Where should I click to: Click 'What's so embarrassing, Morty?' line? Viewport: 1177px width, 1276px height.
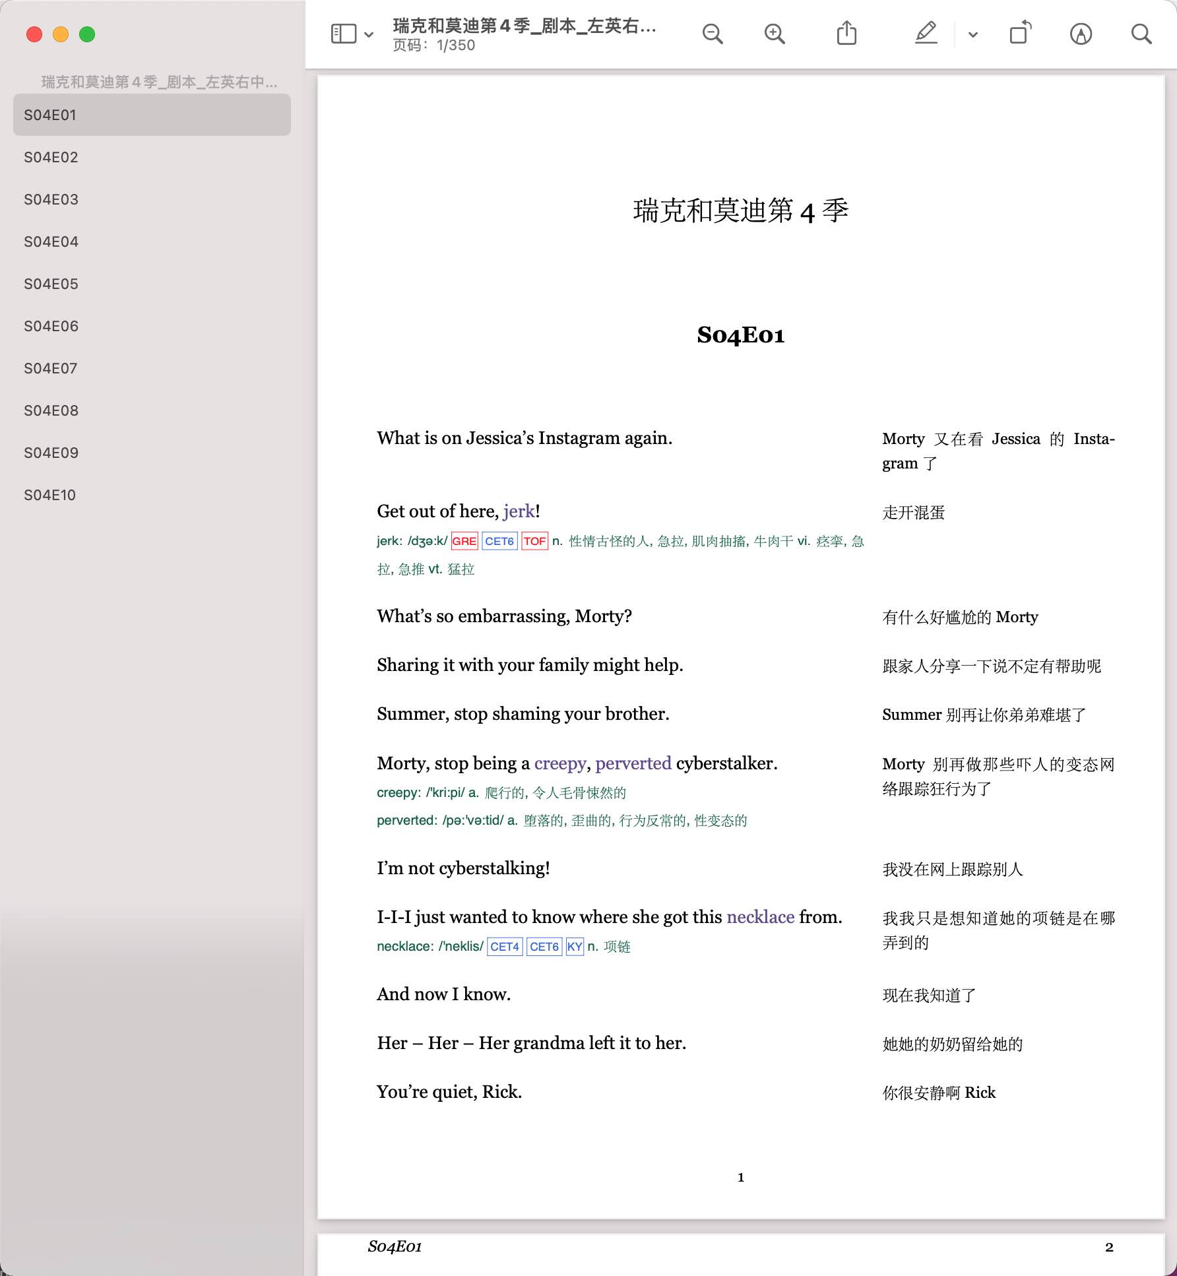pos(505,616)
